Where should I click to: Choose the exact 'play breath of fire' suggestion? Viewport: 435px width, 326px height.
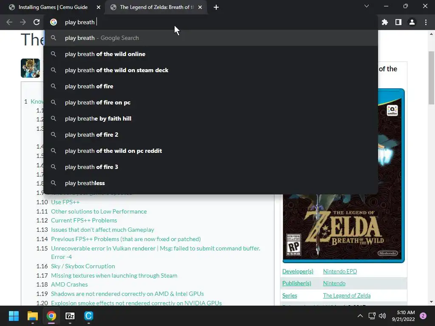pos(211,86)
